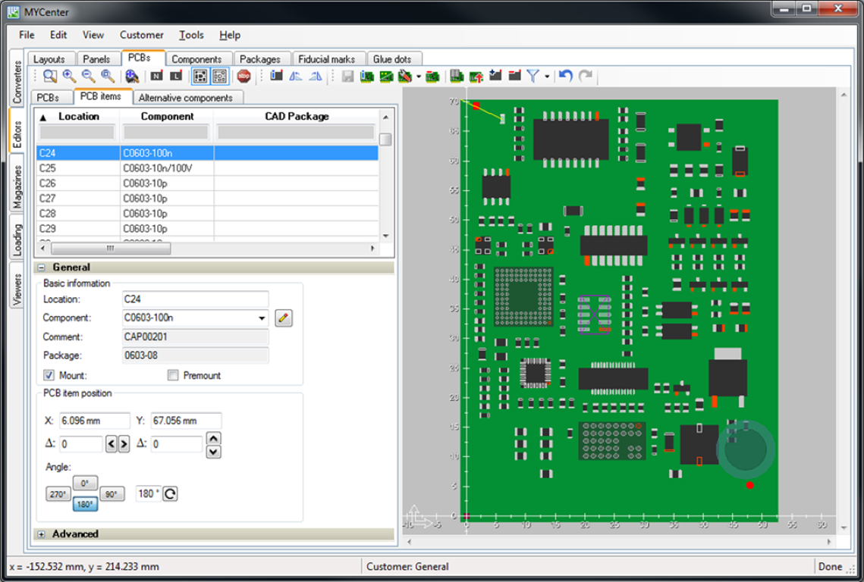Open the Edit menu
Screen dimensions: 864x582
click(x=58, y=35)
